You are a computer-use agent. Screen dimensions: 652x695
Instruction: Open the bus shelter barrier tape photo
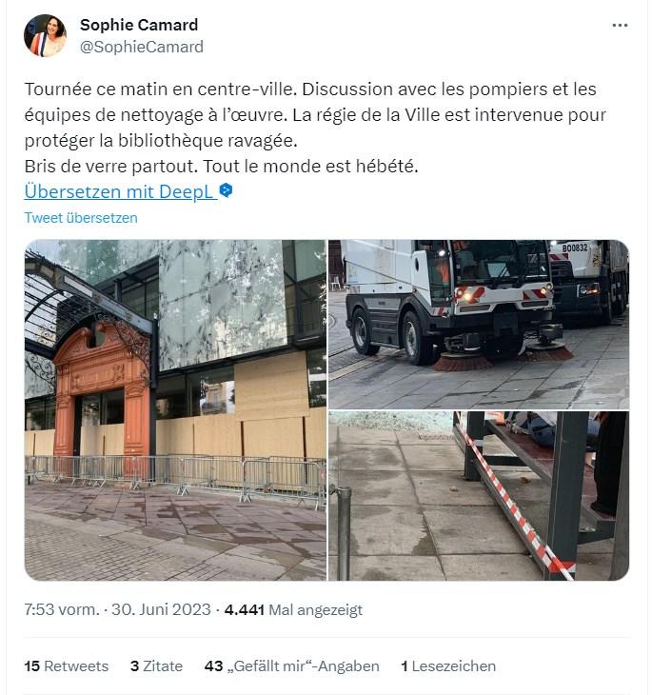479,496
